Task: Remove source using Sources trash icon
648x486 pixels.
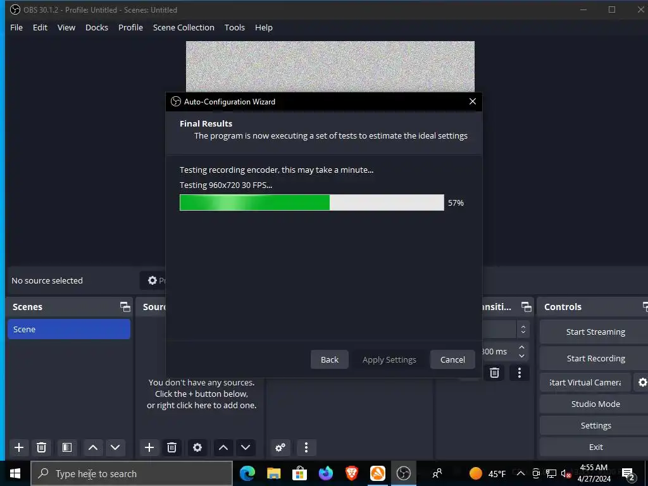Action: click(171, 447)
